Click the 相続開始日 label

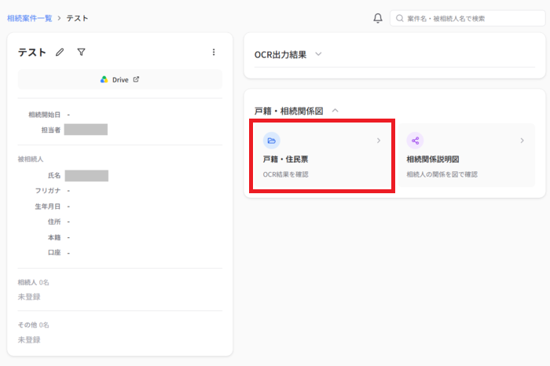pos(44,115)
